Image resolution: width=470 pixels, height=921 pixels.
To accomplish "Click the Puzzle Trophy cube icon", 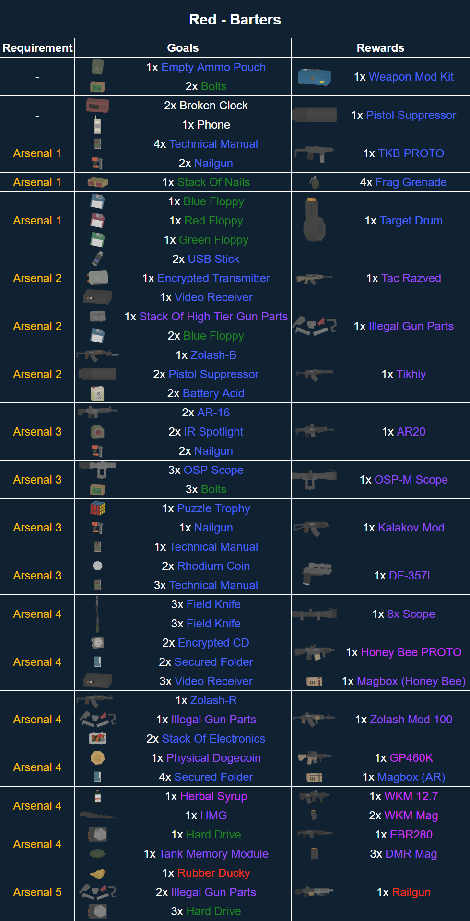I will (x=98, y=508).
